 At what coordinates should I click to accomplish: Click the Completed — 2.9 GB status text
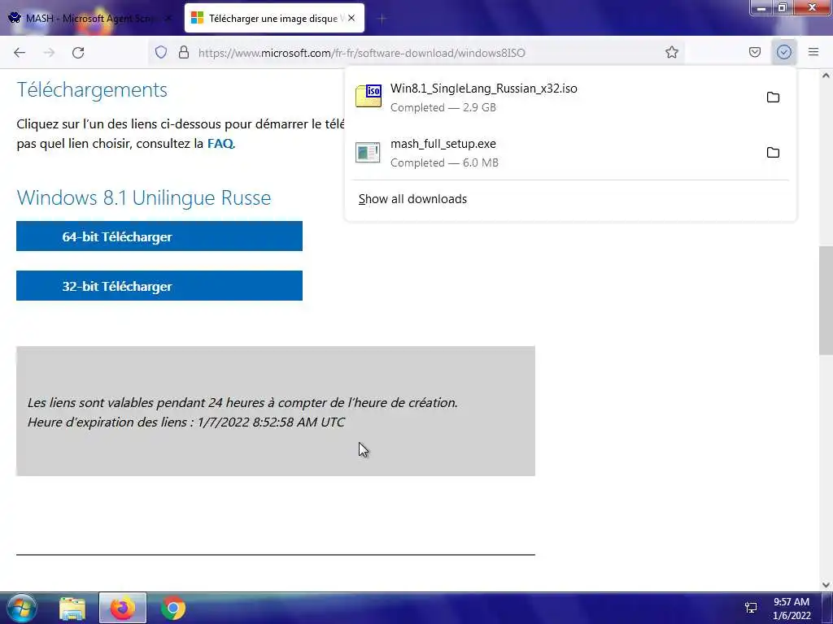(x=443, y=107)
